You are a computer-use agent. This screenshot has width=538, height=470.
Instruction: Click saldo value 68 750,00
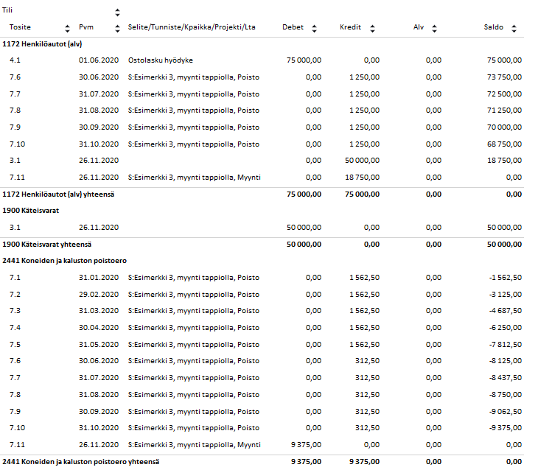point(504,144)
